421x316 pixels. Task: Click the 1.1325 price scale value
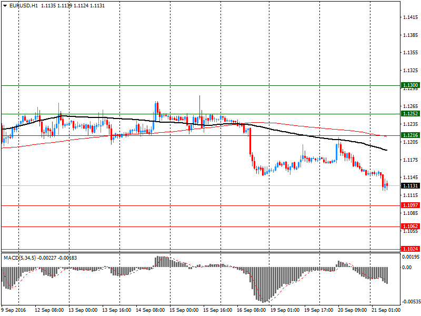coord(410,71)
